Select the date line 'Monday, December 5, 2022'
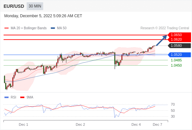This screenshot has height=130, width=192. click(x=43, y=16)
